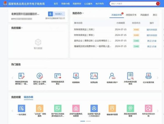
Task: Click the 办理期限 column header
Action: (x=121, y=23)
